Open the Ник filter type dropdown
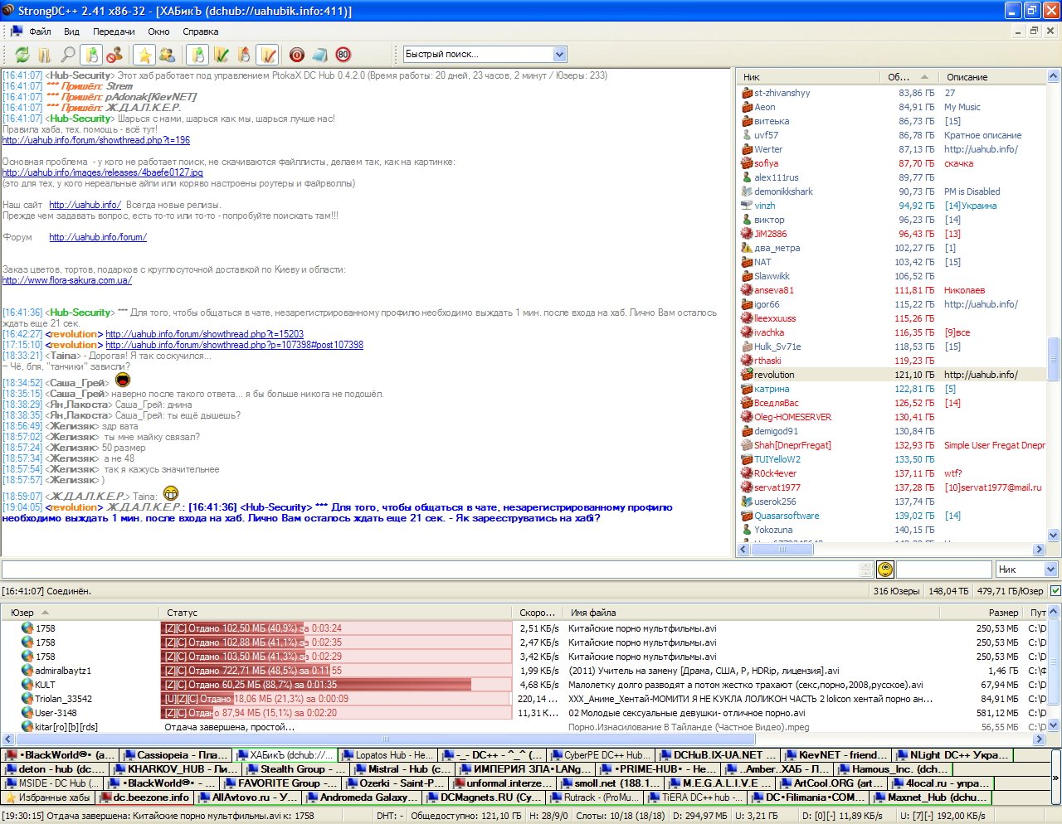Screen dimensions: 1062x824 click(x=1050, y=570)
